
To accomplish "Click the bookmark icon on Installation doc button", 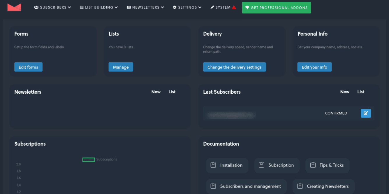I will pyautogui.click(x=212, y=165).
